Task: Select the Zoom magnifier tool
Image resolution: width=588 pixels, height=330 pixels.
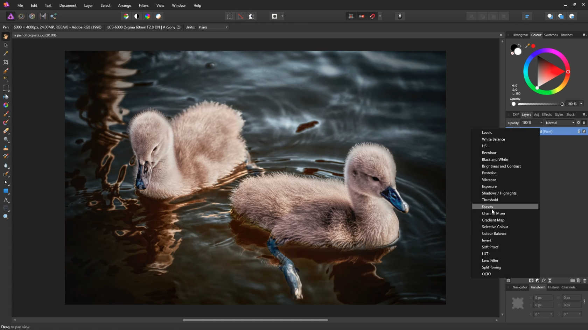Action: pyautogui.click(x=6, y=217)
